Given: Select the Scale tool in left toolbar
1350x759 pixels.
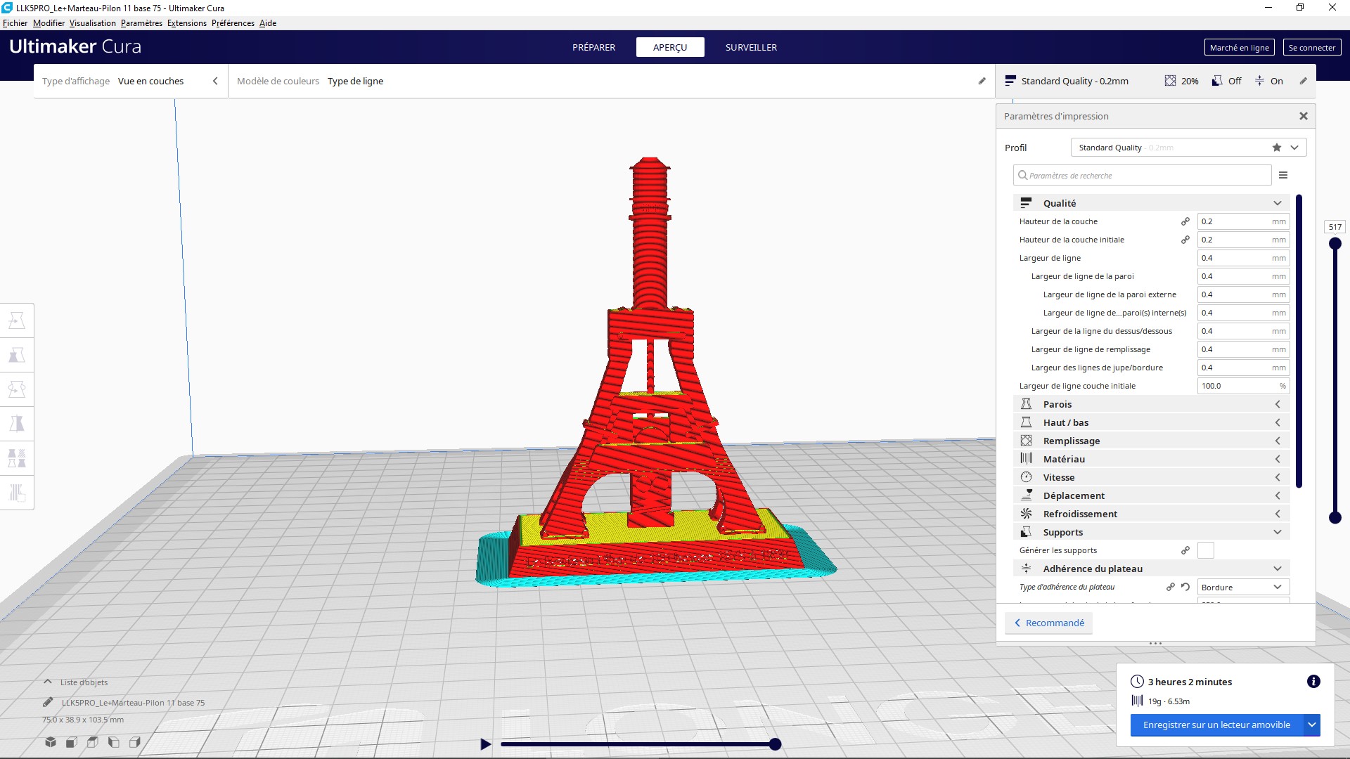Looking at the screenshot, I should pyautogui.click(x=17, y=355).
